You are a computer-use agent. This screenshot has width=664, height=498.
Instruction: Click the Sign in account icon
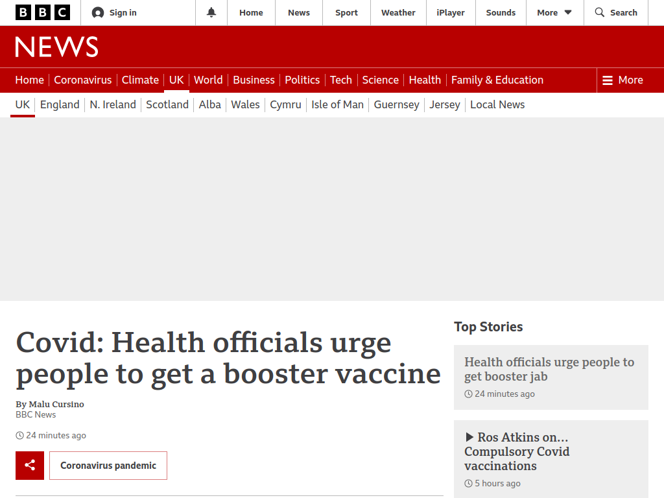(98, 13)
